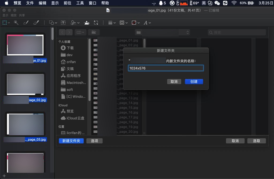
Task: Insert a text box with Text tool
Action: point(63,23)
